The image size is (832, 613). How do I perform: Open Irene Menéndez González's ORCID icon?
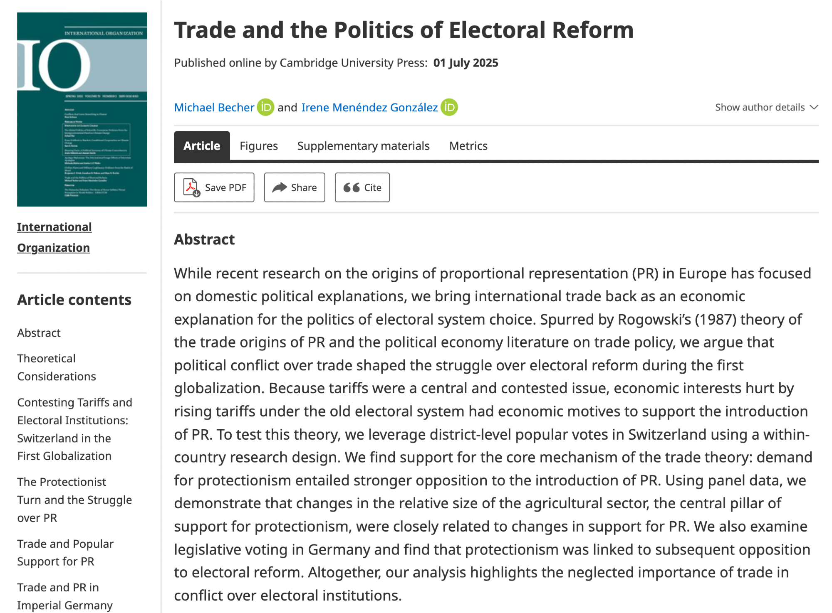click(449, 107)
